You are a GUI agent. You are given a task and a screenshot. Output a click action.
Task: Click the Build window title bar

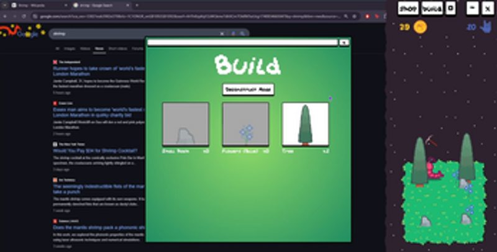pyautogui.click(x=242, y=43)
